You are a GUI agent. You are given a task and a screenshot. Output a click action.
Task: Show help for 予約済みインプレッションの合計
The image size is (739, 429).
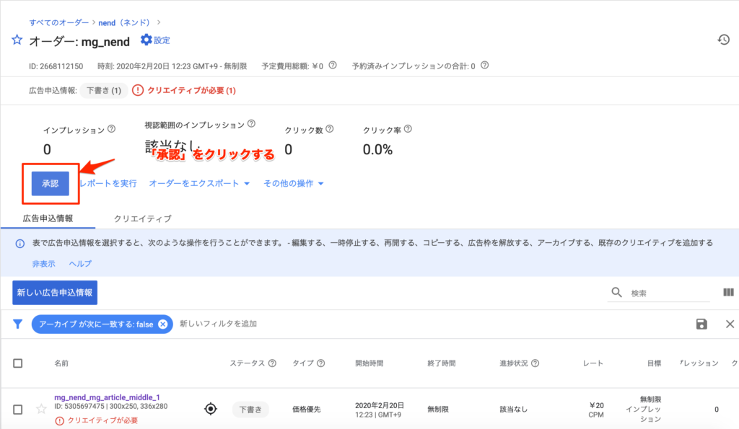pos(484,66)
